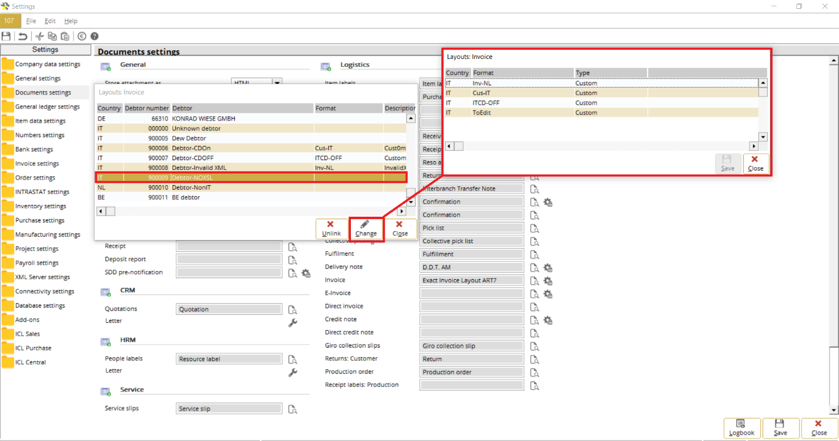Click gear icon beside Credit note
The image size is (839, 441).
pos(548,320)
